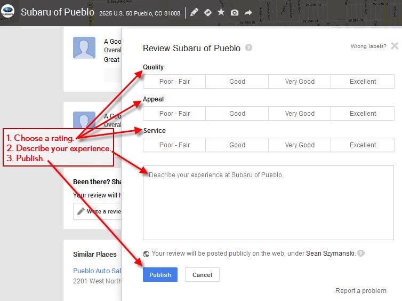Screen dimensions: 402x301
Task: Click help icon next to Sean Szymanski
Action: click(361, 254)
